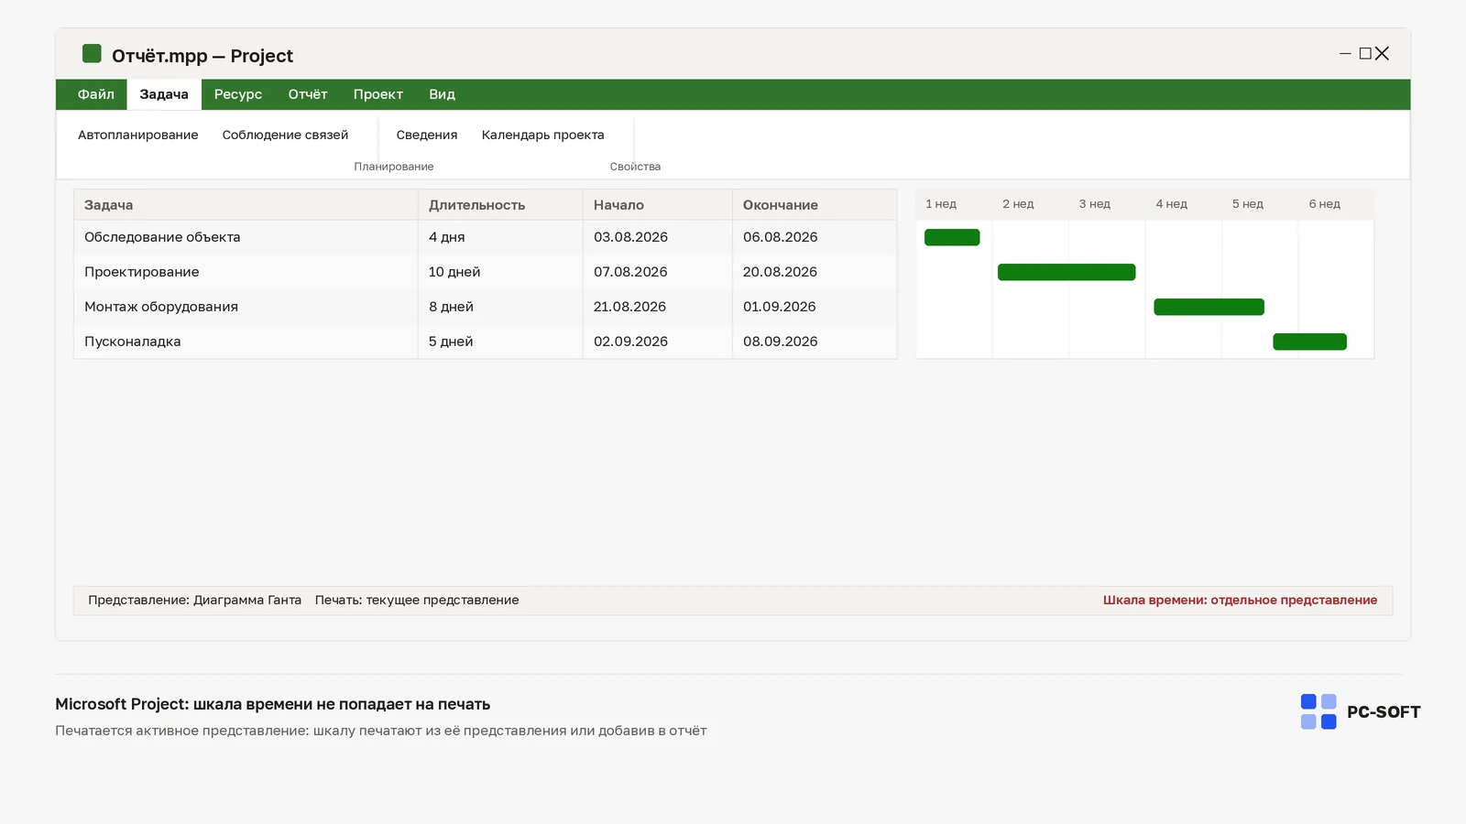Click the Gantt bar for Пусконаладка
1466x824 pixels.
click(1309, 342)
